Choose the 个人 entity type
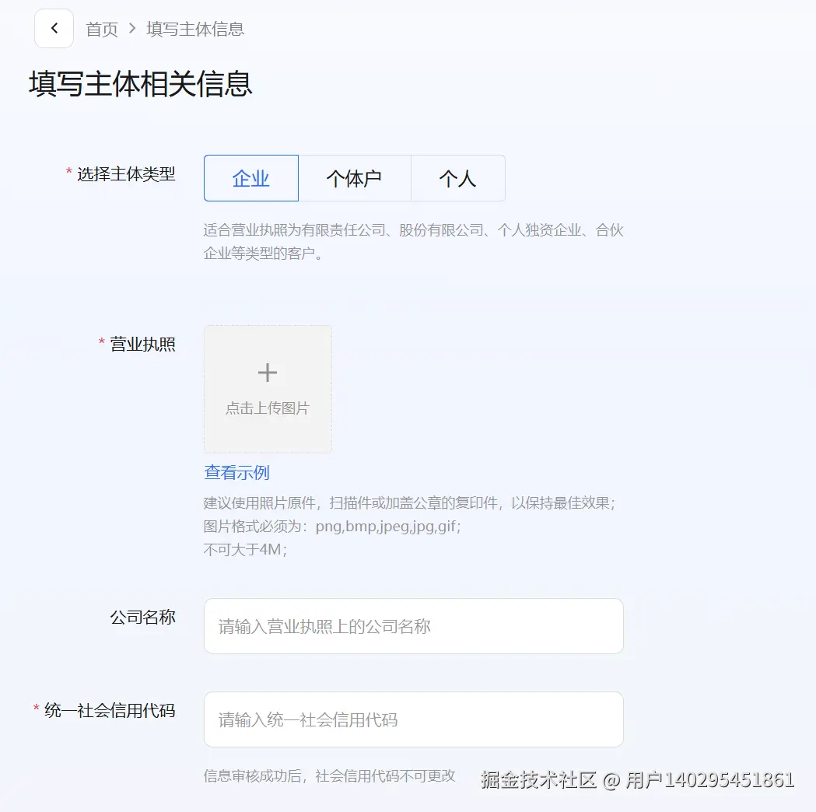Viewport: 816px width, 812px height. coord(458,178)
